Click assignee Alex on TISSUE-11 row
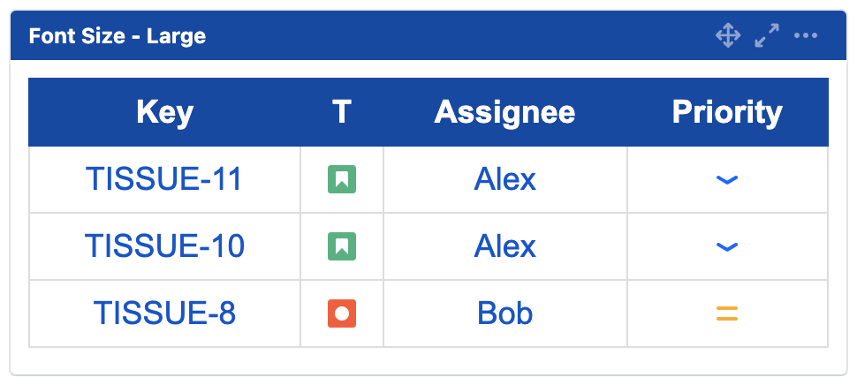857x385 pixels. pos(504,179)
